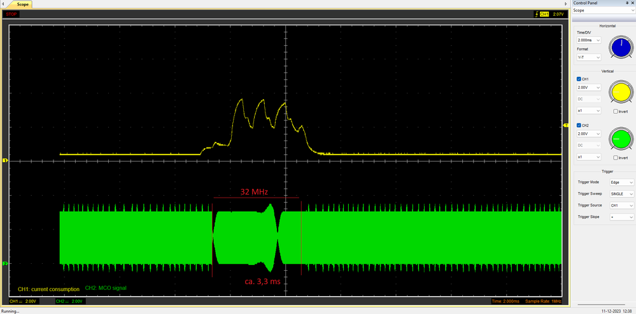Open the Trigger Slope dropdown
The image size is (636, 314).
tap(622, 217)
